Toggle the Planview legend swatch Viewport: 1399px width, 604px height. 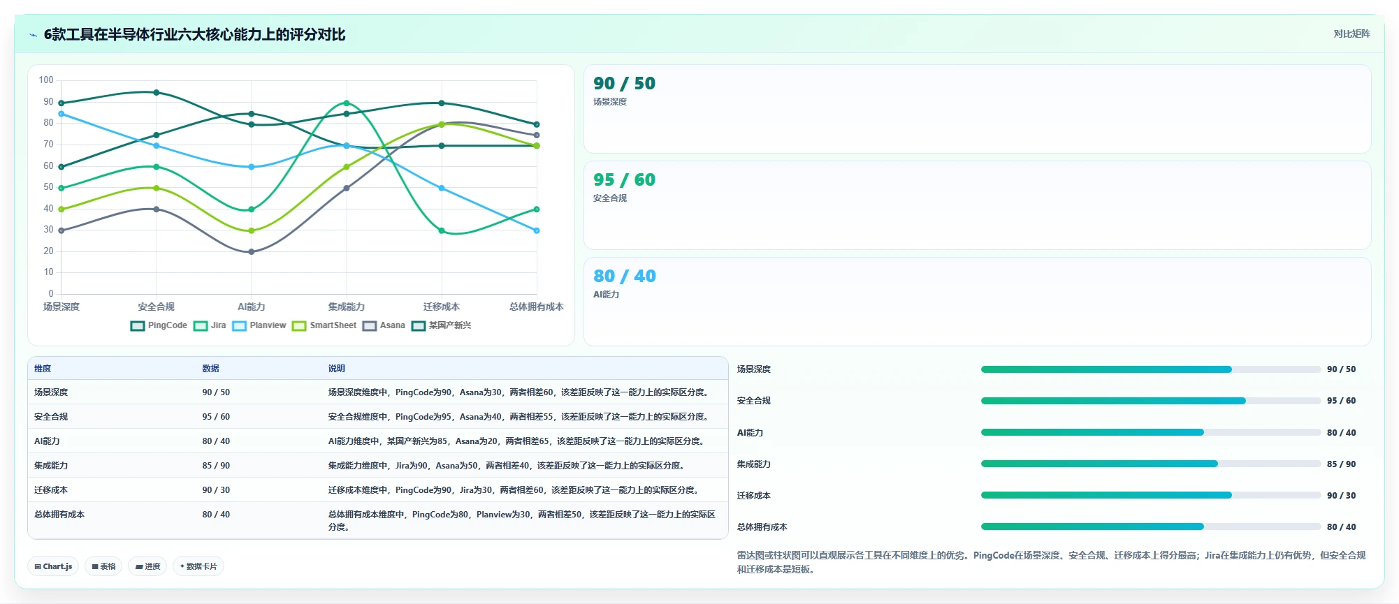point(240,326)
